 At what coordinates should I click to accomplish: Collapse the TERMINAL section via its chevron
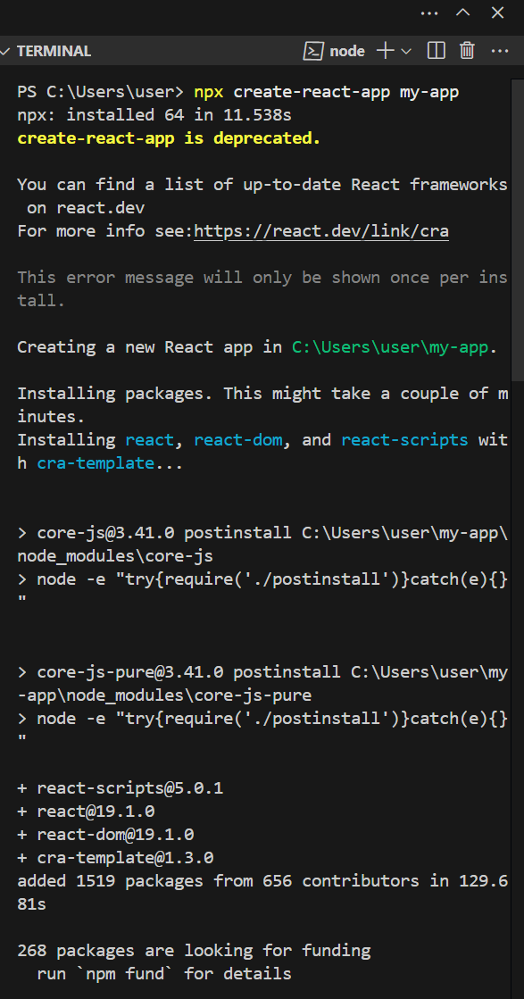coord(7,51)
